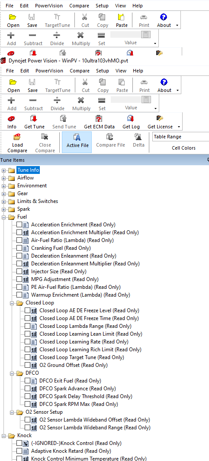Tick the O2 Ground Offset checkbox
This screenshot has height=461, width=209.
[27, 365]
